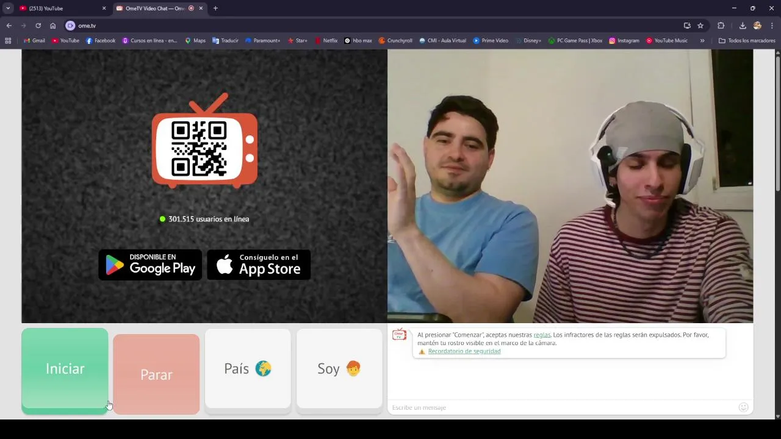
Task: Close the OmeTV Video Chat tab
Action: tap(201, 9)
